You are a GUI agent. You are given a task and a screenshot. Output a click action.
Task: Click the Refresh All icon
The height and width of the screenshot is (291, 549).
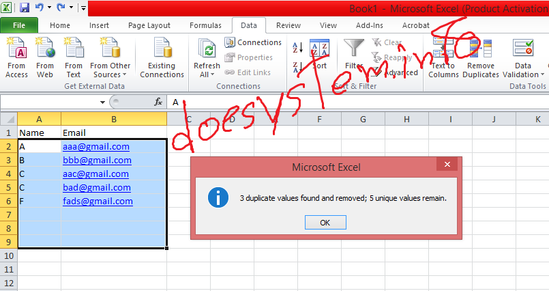pos(207,48)
